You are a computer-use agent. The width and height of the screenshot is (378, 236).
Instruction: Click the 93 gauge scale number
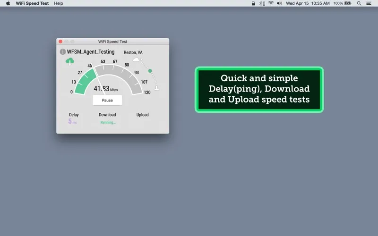tap(137, 73)
